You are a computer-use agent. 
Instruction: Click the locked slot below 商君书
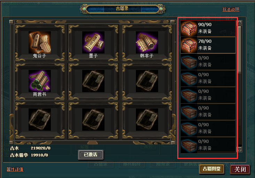40,120
